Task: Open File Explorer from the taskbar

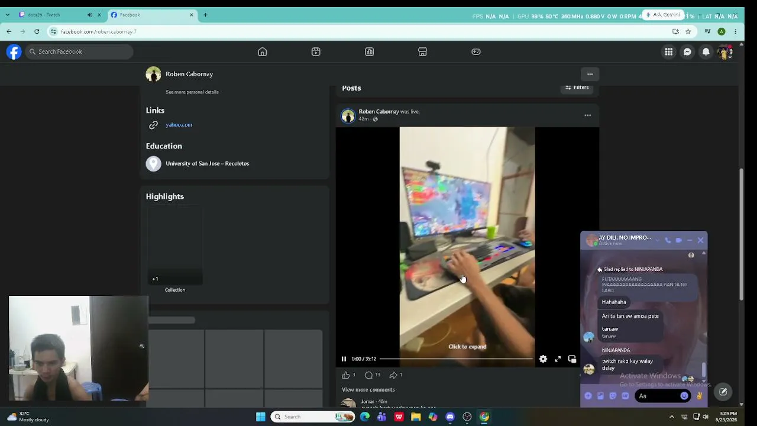Action: point(416,417)
